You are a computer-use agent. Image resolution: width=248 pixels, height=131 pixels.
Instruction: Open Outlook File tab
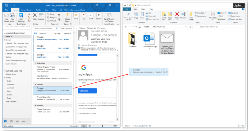click(x=6, y=10)
